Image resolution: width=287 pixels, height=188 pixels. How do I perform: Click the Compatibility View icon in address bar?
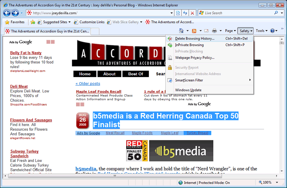[x=178, y=13]
